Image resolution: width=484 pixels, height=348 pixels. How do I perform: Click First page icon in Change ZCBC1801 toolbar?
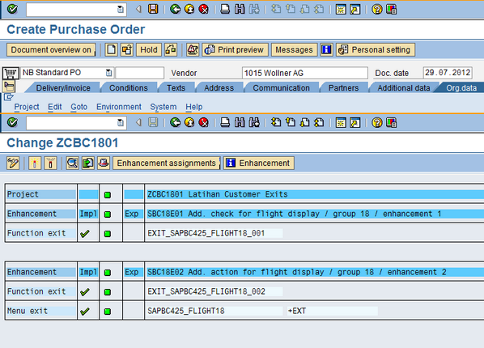(x=276, y=122)
